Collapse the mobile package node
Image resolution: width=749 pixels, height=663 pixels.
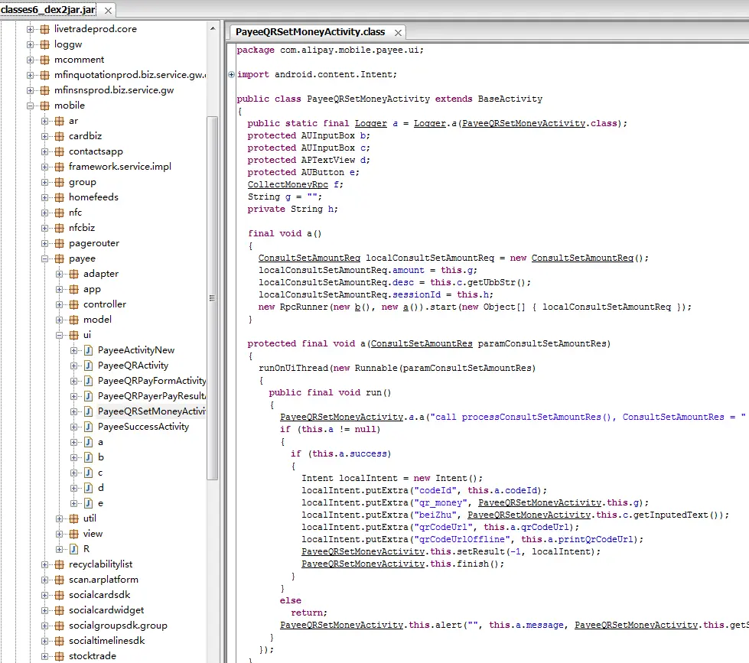(x=30, y=106)
